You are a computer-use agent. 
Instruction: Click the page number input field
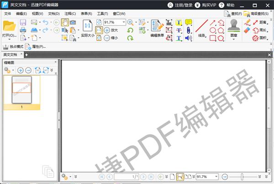[x=126, y=177]
